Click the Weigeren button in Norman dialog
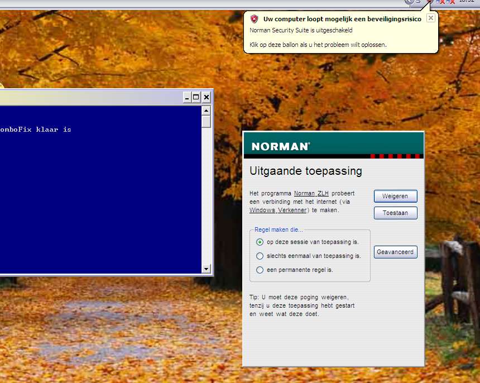This screenshot has height=383, width=480. (x=395, y=196)
